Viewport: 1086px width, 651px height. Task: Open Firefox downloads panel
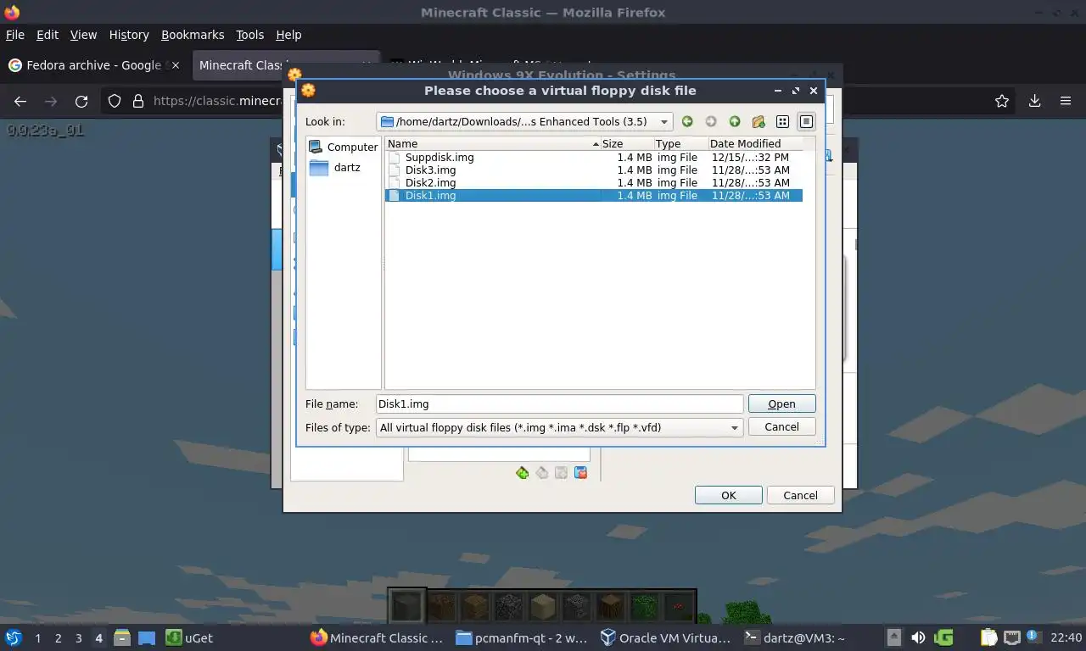(x=1035, y=101)
